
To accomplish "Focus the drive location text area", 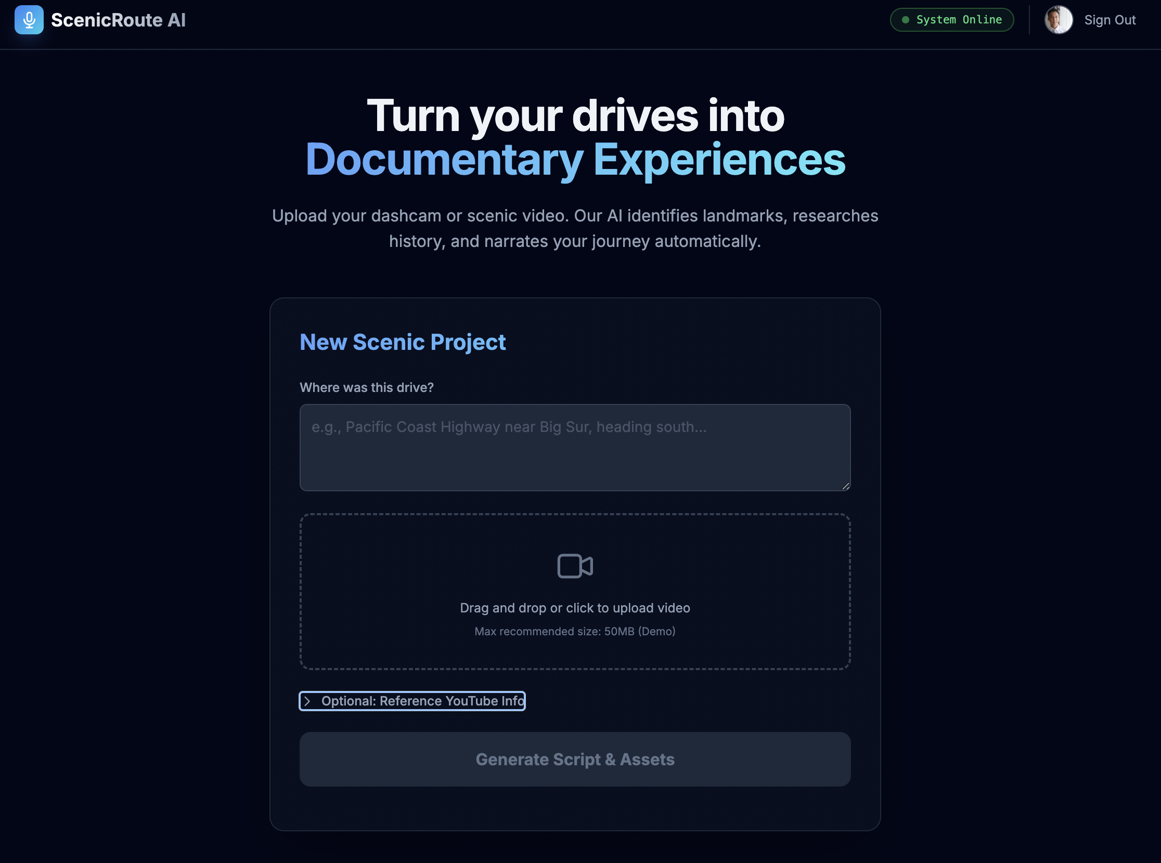I will pyautogui.click(x=574, y=447).
